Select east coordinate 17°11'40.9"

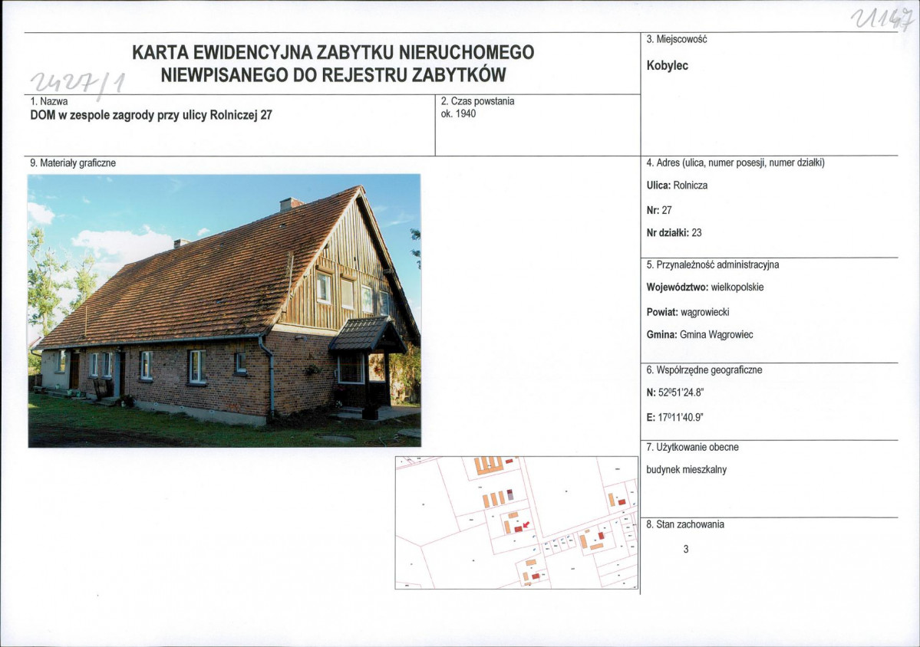point(674,418)
